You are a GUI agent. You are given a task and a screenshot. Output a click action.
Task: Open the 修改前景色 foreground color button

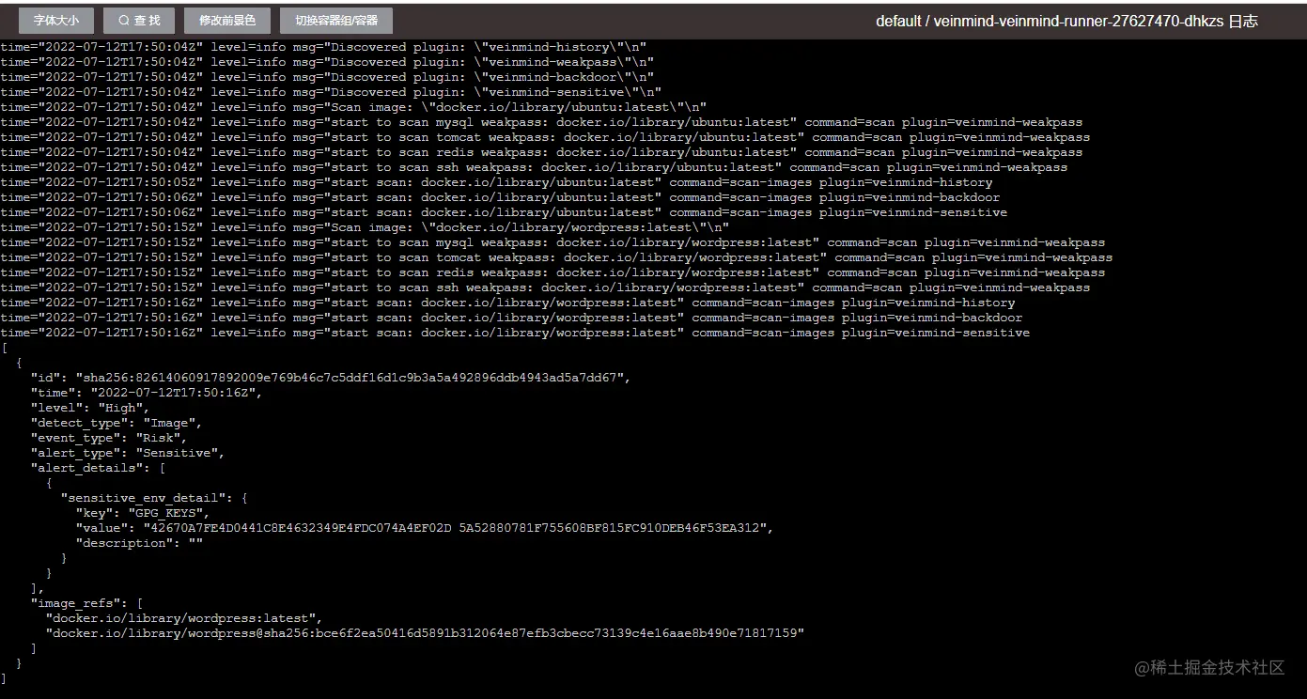point(227,21)
